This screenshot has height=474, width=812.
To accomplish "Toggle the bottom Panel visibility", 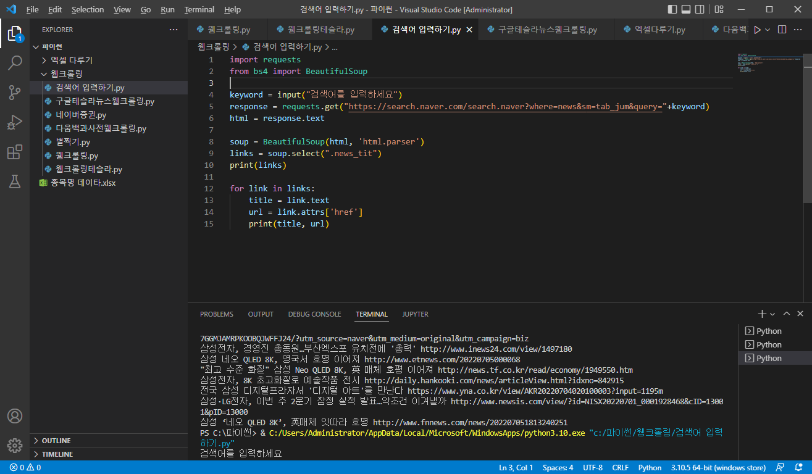I will pos(687,9).
